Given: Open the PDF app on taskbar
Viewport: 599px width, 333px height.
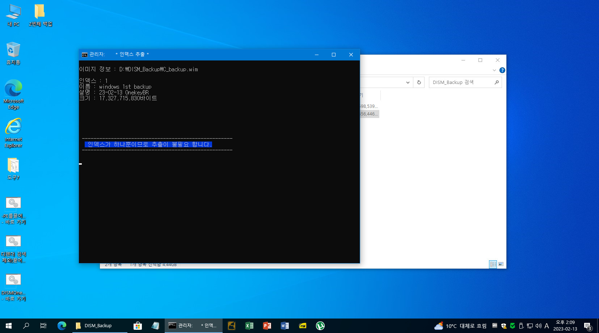Looking at the screenshot, I should (x=303, y=326).
